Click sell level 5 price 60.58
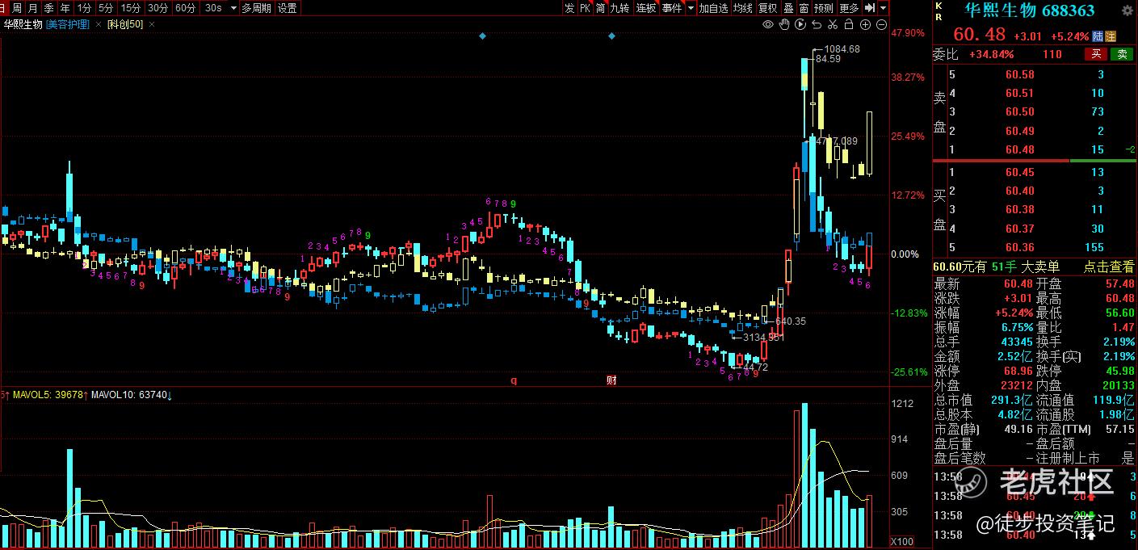 (x=1020, y=74)
